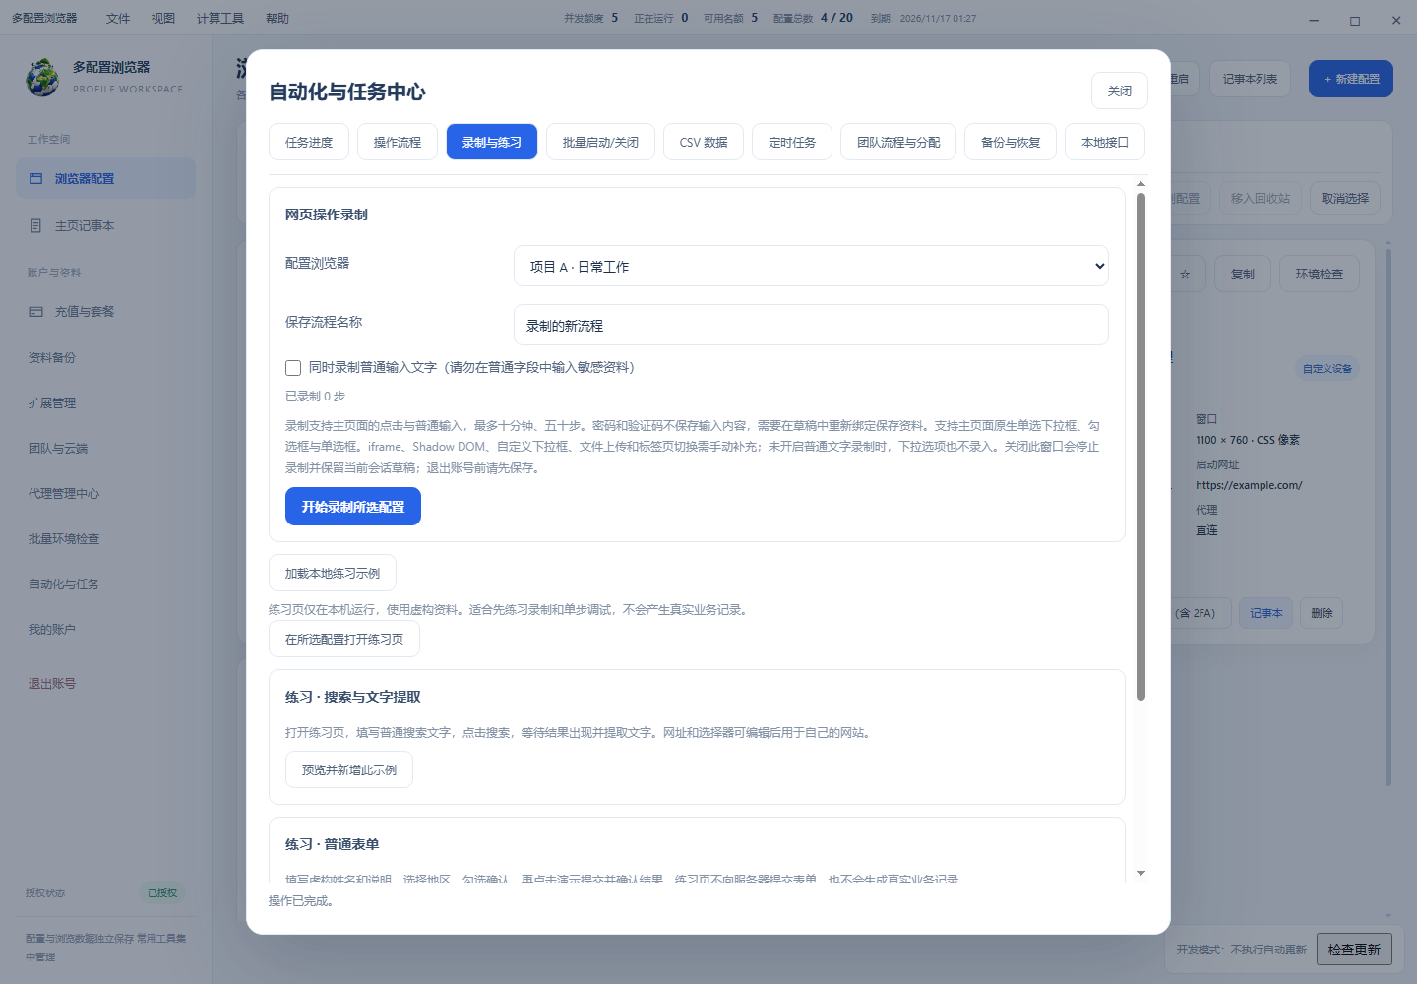Open 我的账户 in sidebar
Image resolution: width=1417 pixels, height=984 pixels.
(52, 630)
